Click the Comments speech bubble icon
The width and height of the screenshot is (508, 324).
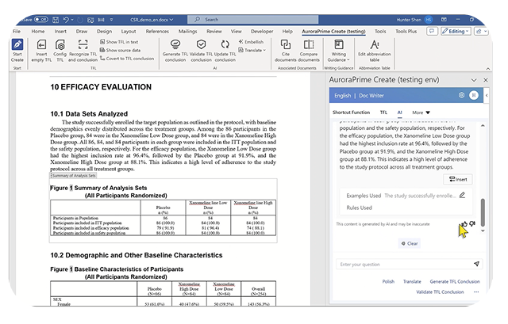[432, 31]
